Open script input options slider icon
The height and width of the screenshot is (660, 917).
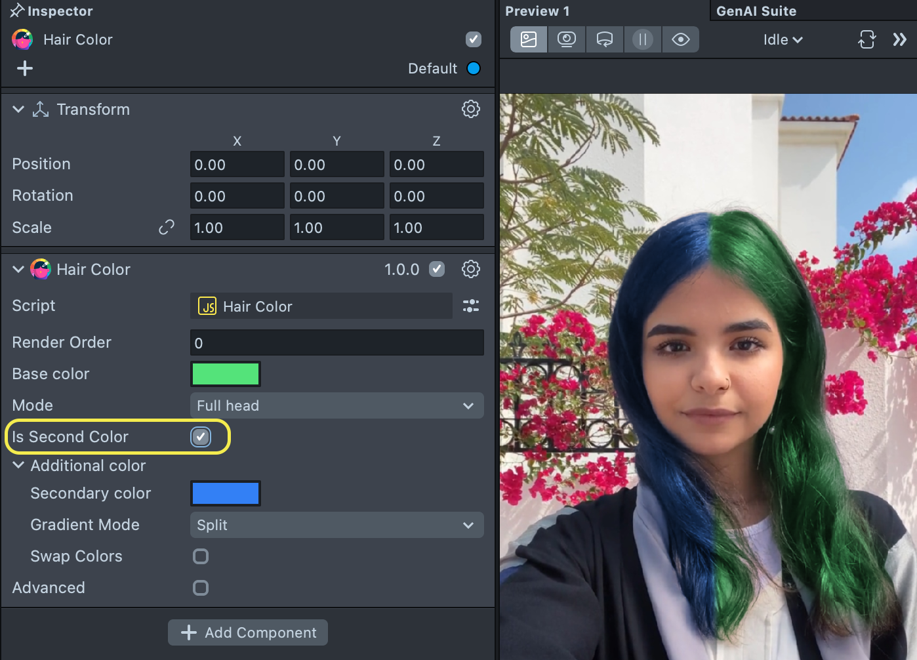(470, 306)
